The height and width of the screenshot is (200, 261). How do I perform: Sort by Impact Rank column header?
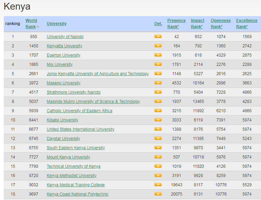tap(197, 24)
